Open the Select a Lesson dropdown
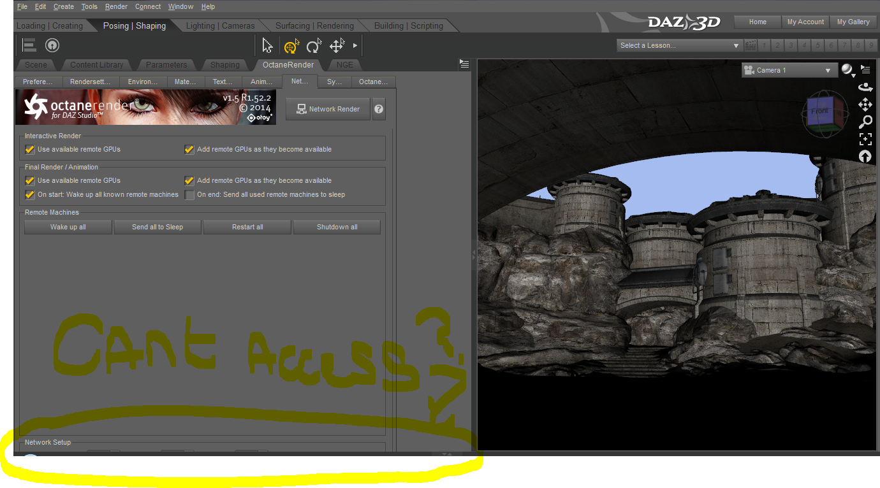 (x=680, y=45)
